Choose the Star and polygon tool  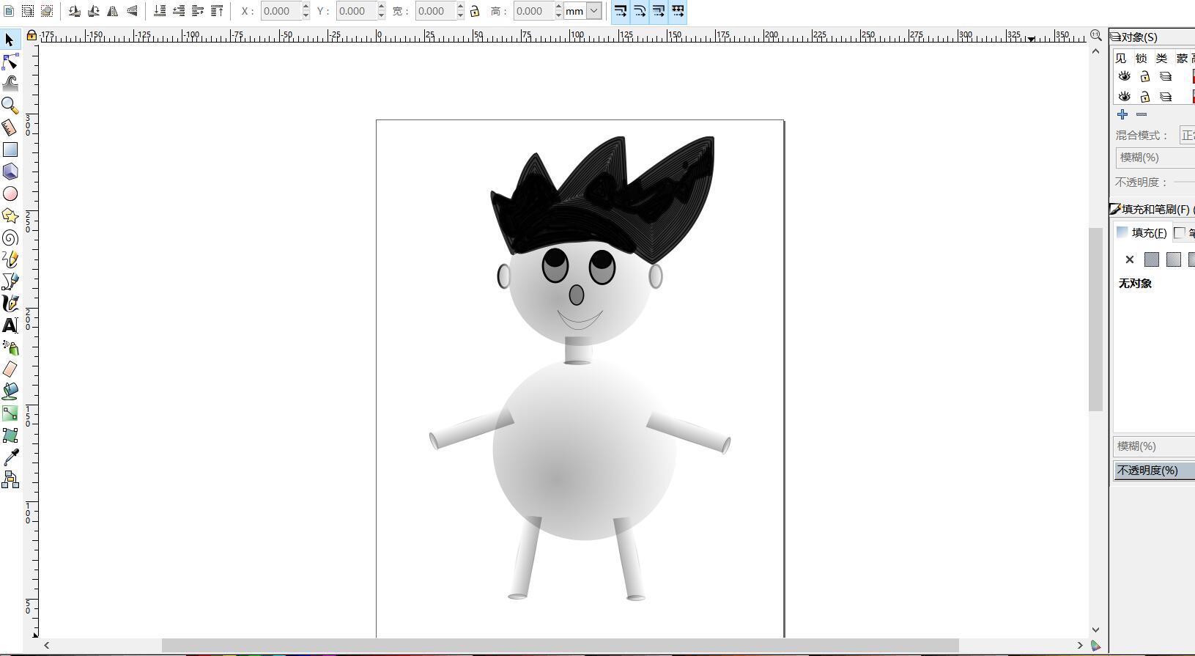coord(10,215)
